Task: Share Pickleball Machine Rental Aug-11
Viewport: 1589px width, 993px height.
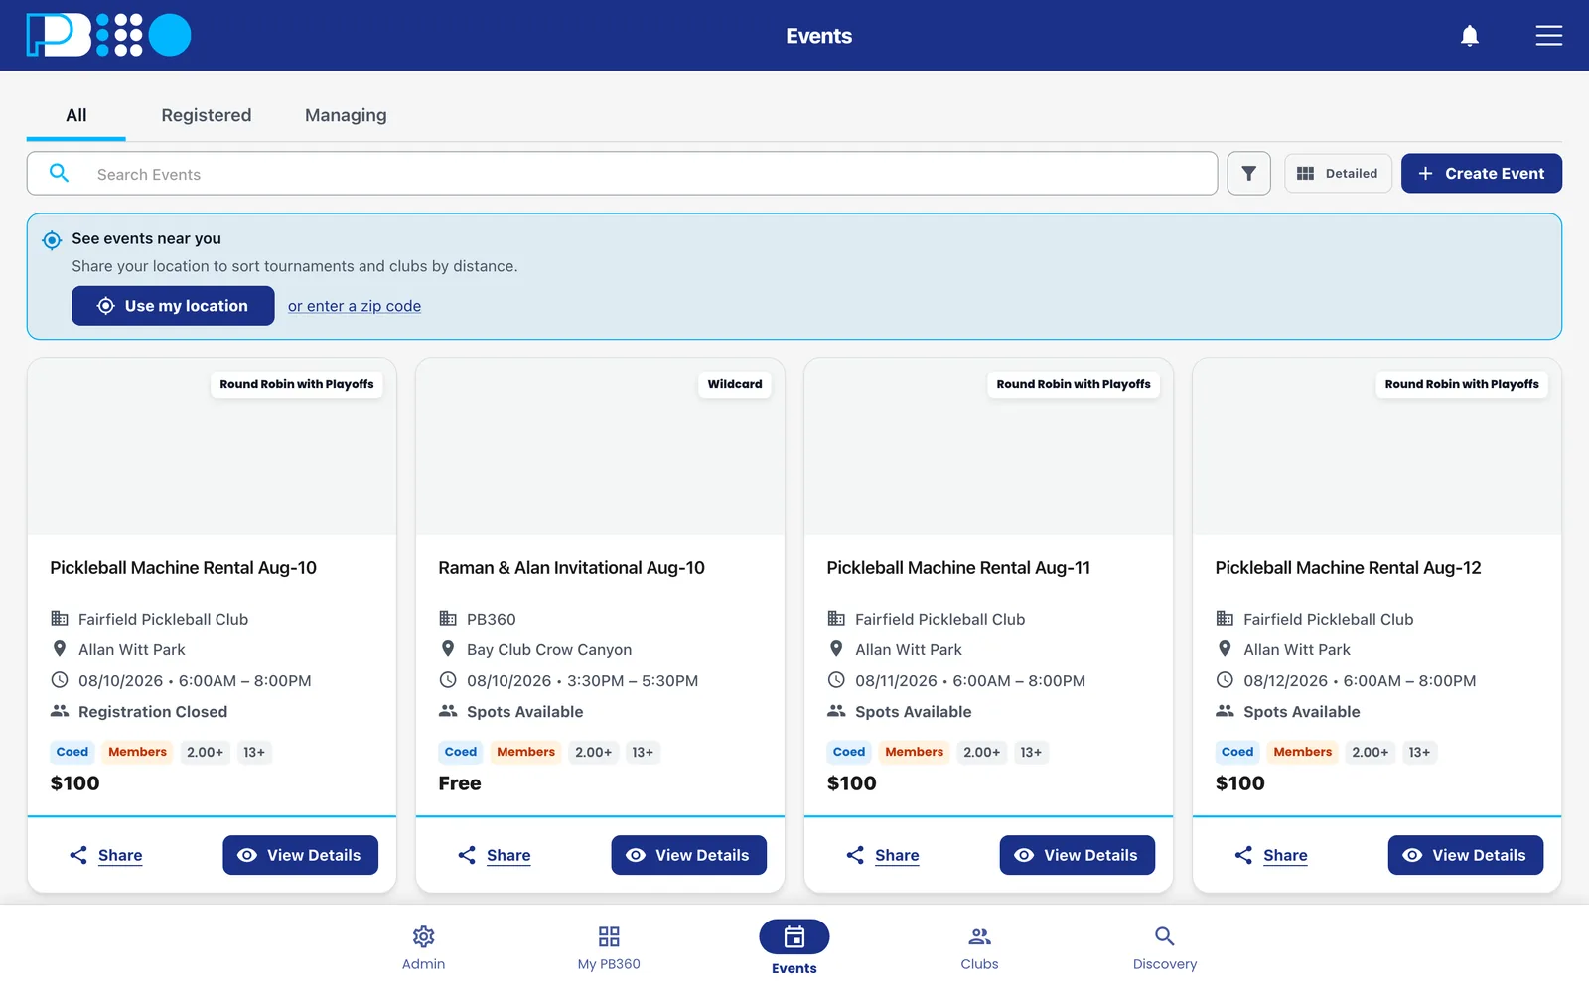Action: click(x=883, y=855)
